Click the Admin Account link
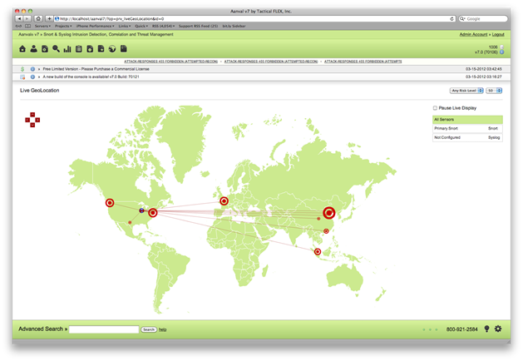The height and width of the screenshot is (361, 523). pos(473,35)
